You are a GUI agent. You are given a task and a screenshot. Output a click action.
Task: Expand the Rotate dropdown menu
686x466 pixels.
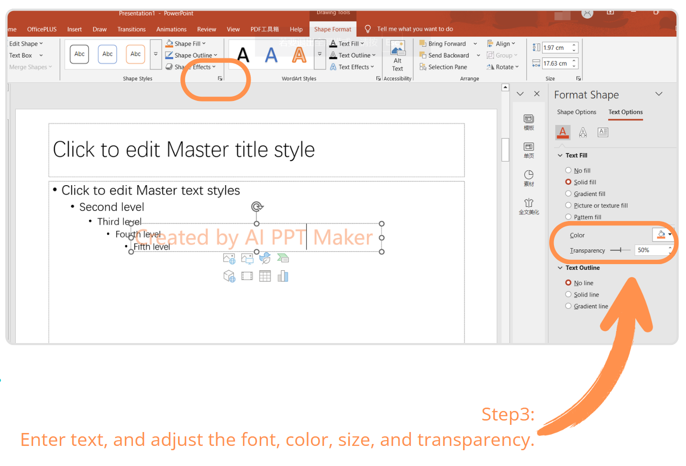(503, 67)
